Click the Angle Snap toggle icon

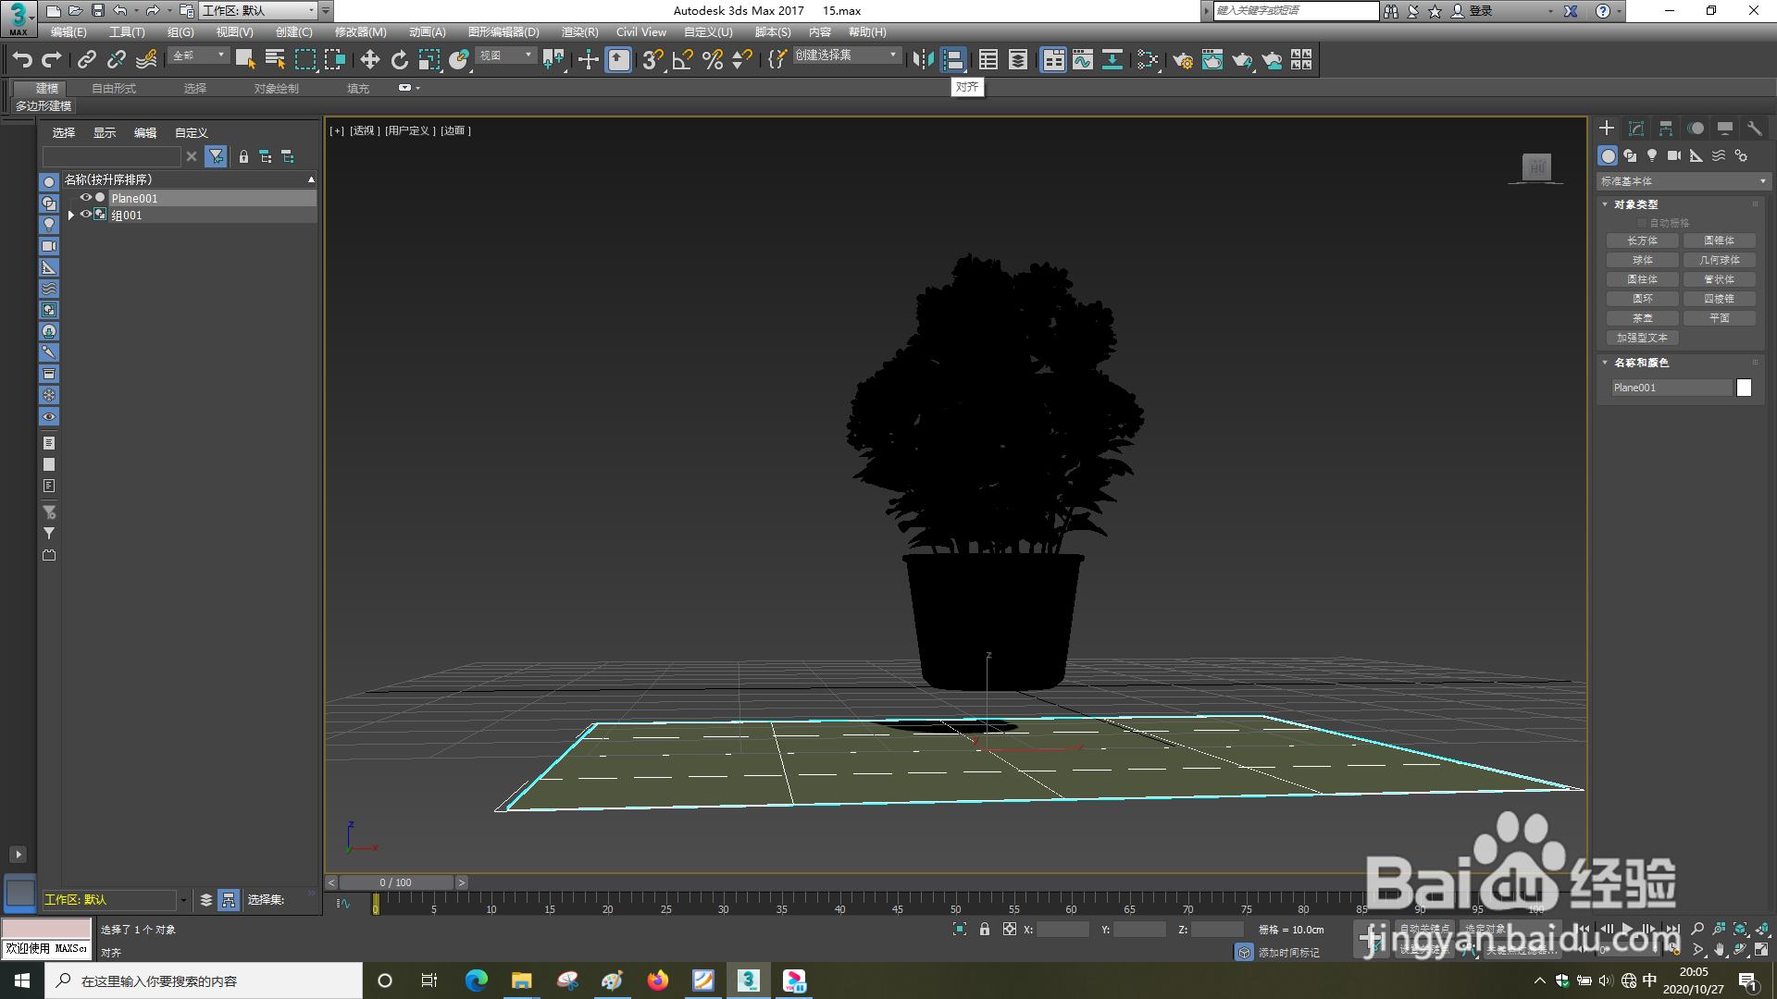(682, 60)
